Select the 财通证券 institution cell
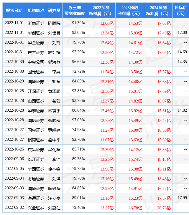This screenshot has width=189, height=215. [36, 179]
